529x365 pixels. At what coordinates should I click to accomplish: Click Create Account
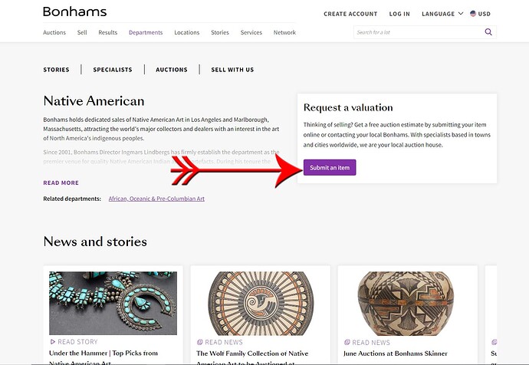pos(350,14)
